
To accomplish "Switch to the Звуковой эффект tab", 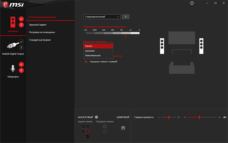I will (x=38, y=25).
